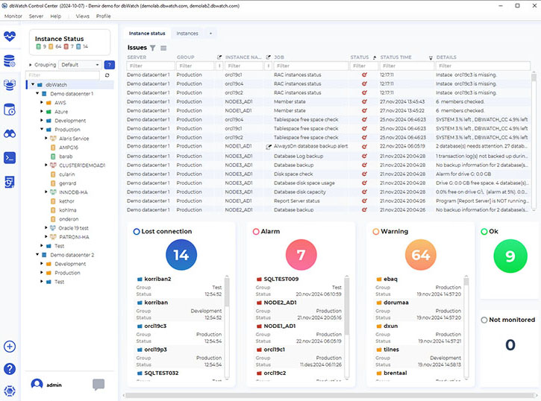
Task: Open the database farm sidebar icon
Action: tap(10, 85)
